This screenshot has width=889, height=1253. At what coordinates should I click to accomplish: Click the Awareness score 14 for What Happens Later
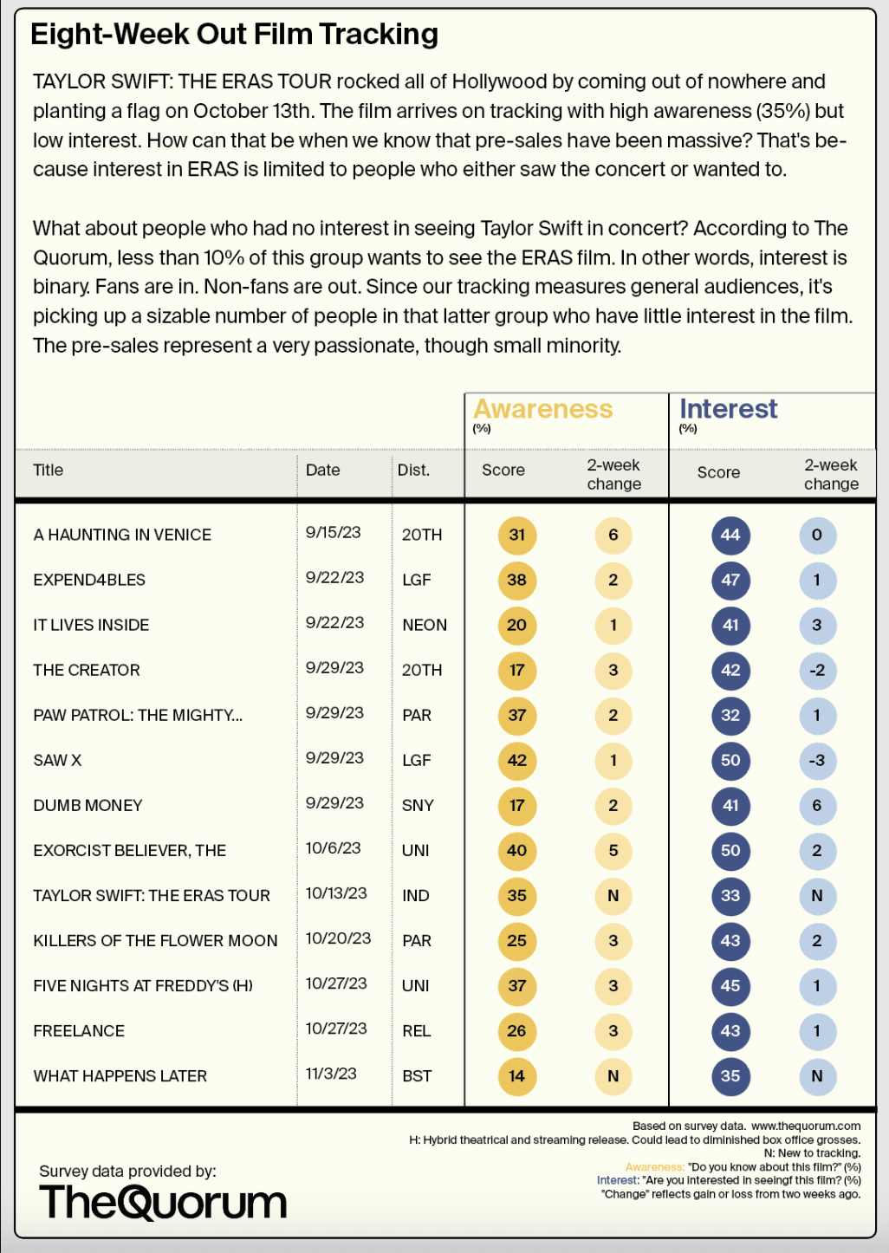click(517, 1075)
